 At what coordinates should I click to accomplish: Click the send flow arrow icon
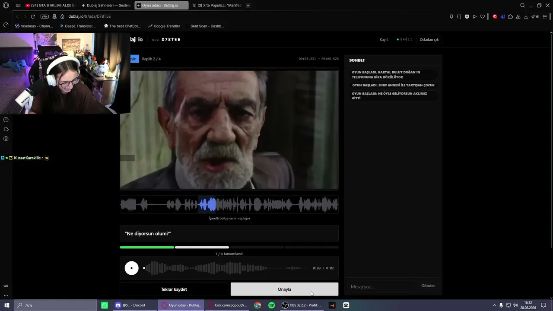[x=475, y=16]
